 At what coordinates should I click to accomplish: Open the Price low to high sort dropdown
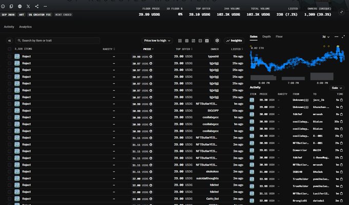[x=157, y=40]
